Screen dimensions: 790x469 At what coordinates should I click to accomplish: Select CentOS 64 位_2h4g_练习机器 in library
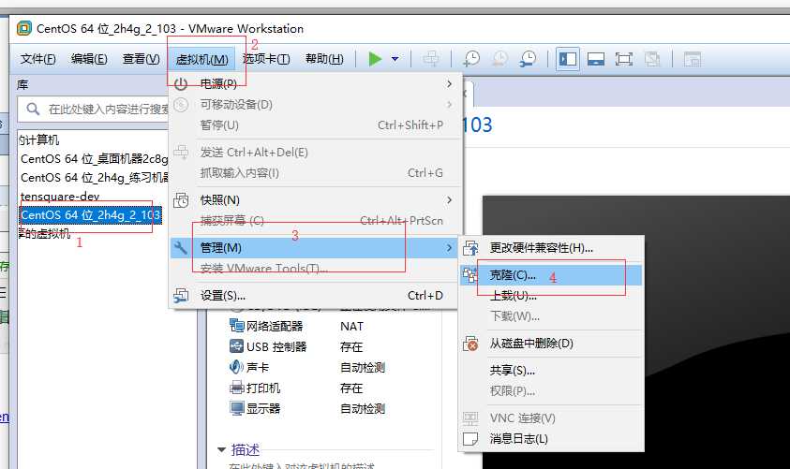95,178
